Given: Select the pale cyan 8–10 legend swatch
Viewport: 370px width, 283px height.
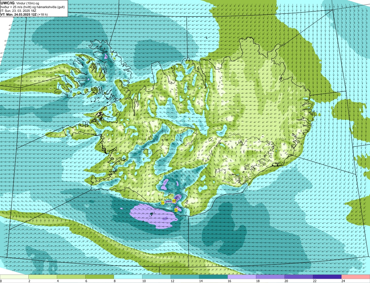Looking at the screenshot, I should (x=128, y=277).
